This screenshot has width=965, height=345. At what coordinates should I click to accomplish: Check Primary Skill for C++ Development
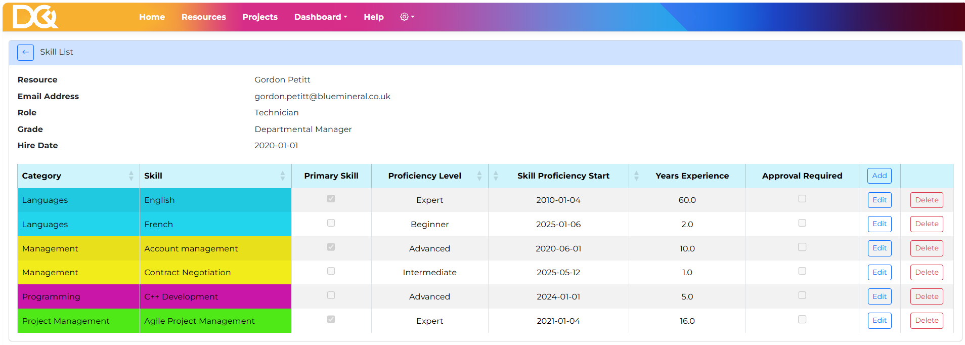pos(331,295)
